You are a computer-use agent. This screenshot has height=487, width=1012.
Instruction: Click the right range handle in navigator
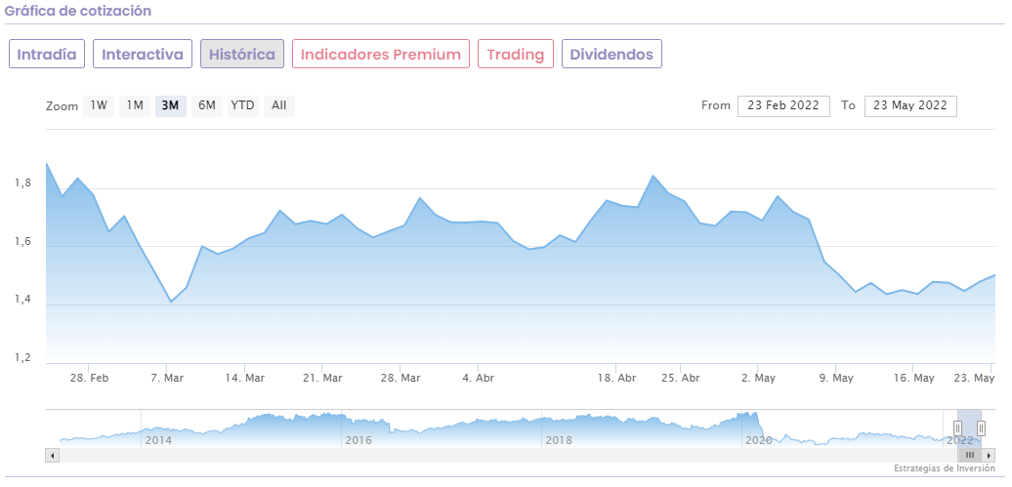981,427
